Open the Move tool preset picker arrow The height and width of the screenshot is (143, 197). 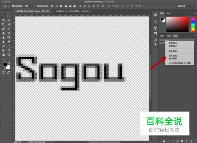(8, 6)
